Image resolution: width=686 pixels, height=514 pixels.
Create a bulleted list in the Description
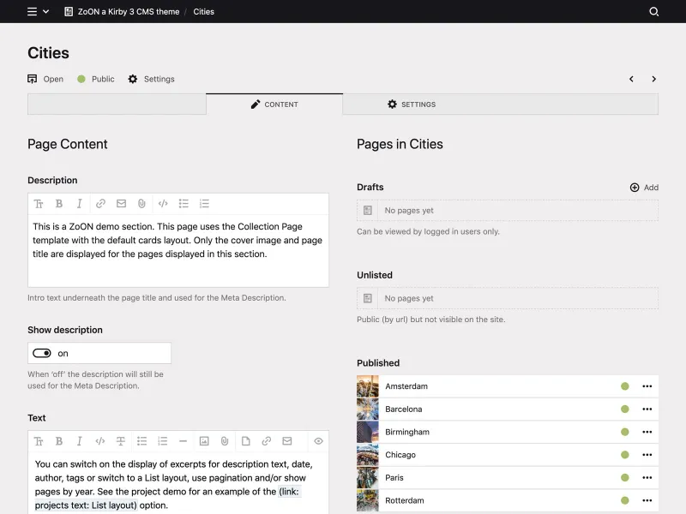183,203
